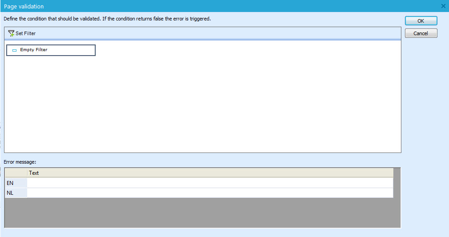Select the EN row header

16,183
